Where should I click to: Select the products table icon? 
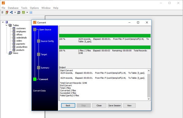pos(14,50)
